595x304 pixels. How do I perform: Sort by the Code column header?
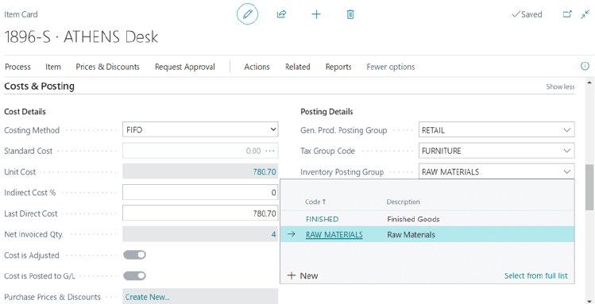tap(315, 202)
